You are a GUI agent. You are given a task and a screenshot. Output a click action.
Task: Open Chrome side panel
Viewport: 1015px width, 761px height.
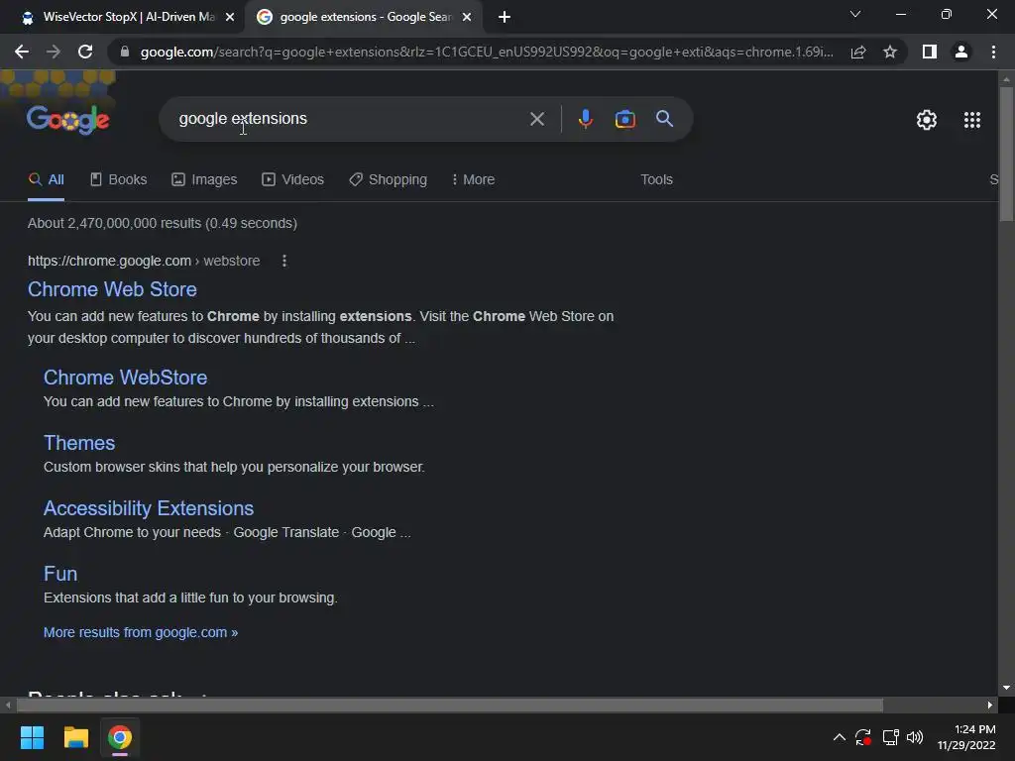(930, 52)
